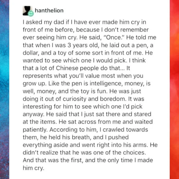179x179 pixels.
Task: Click the red textured right border
Action: pyautogui.click(x=174, y=89)
